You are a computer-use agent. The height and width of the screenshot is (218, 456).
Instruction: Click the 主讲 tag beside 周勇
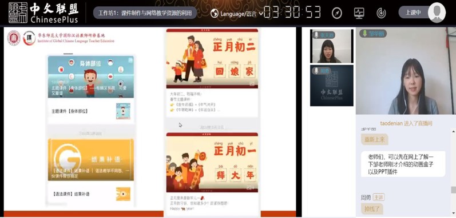click(378, 197)
